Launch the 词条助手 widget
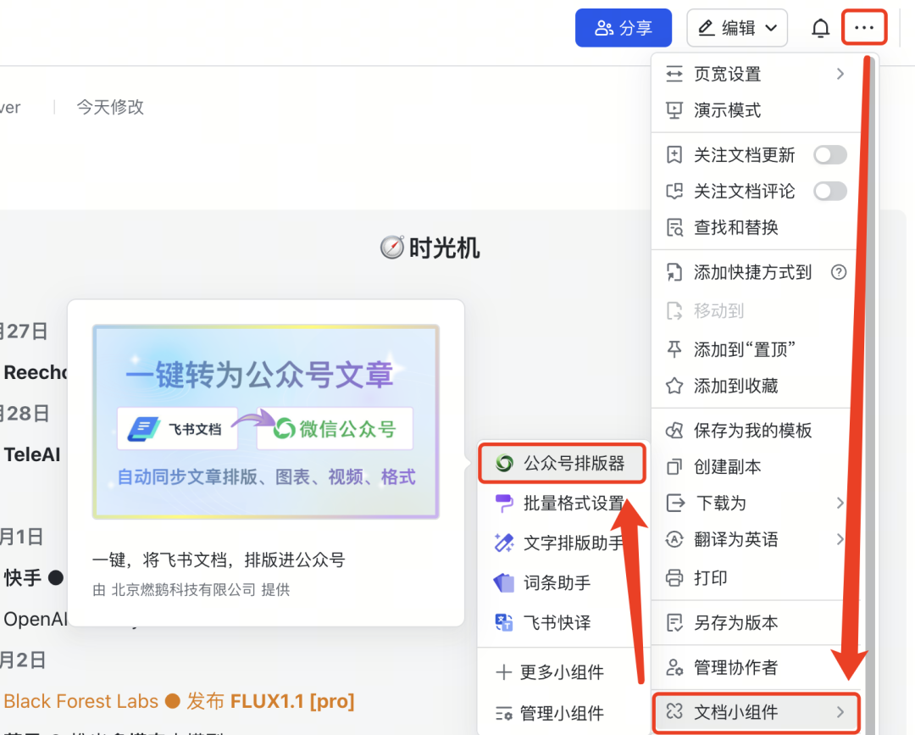This screenshot has height=735, width=915. tap(556, 582)
